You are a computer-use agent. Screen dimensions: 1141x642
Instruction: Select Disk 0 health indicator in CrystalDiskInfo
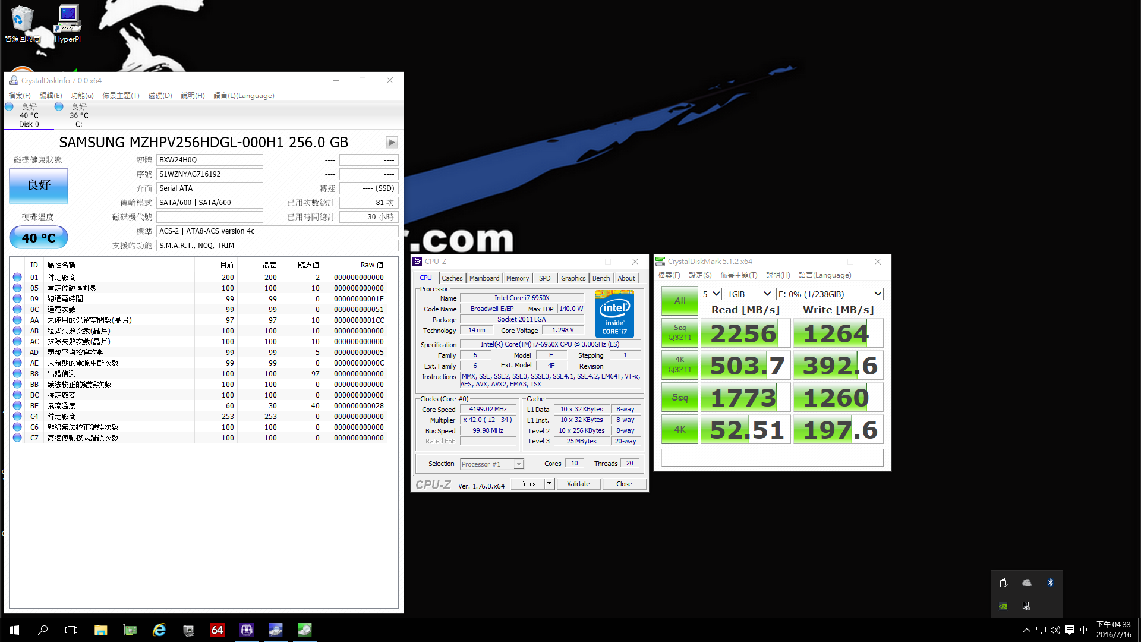pyautogui.click(x=29, y=115)
